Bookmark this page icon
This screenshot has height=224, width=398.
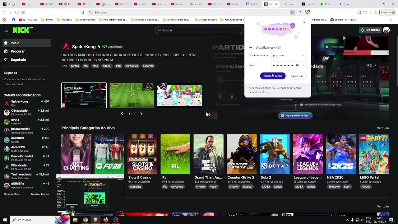tap(82, 12)
